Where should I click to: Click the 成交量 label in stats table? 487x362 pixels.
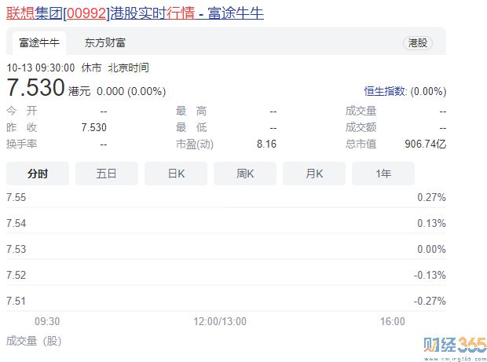361,111
